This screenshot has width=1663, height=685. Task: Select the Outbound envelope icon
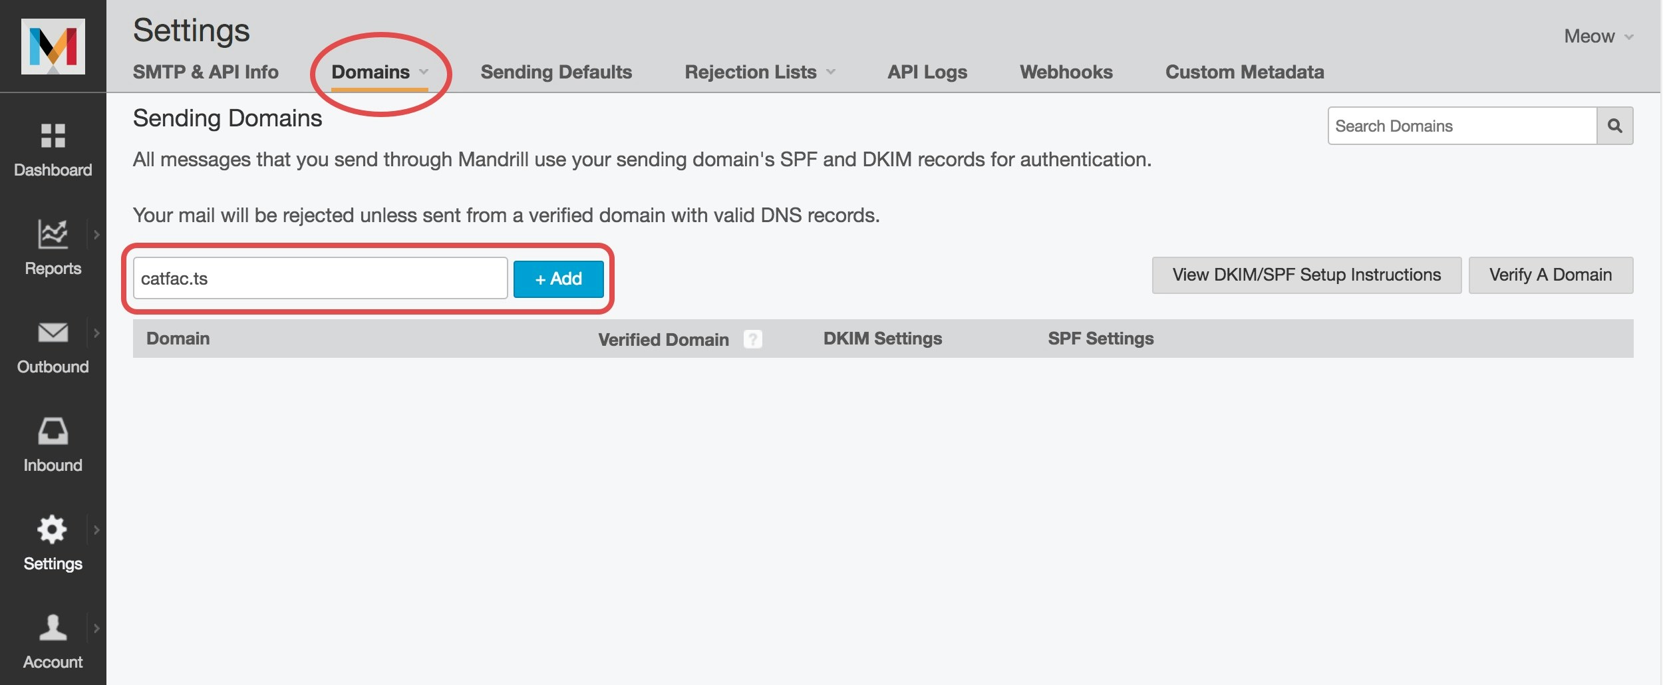tap(53, 332)
